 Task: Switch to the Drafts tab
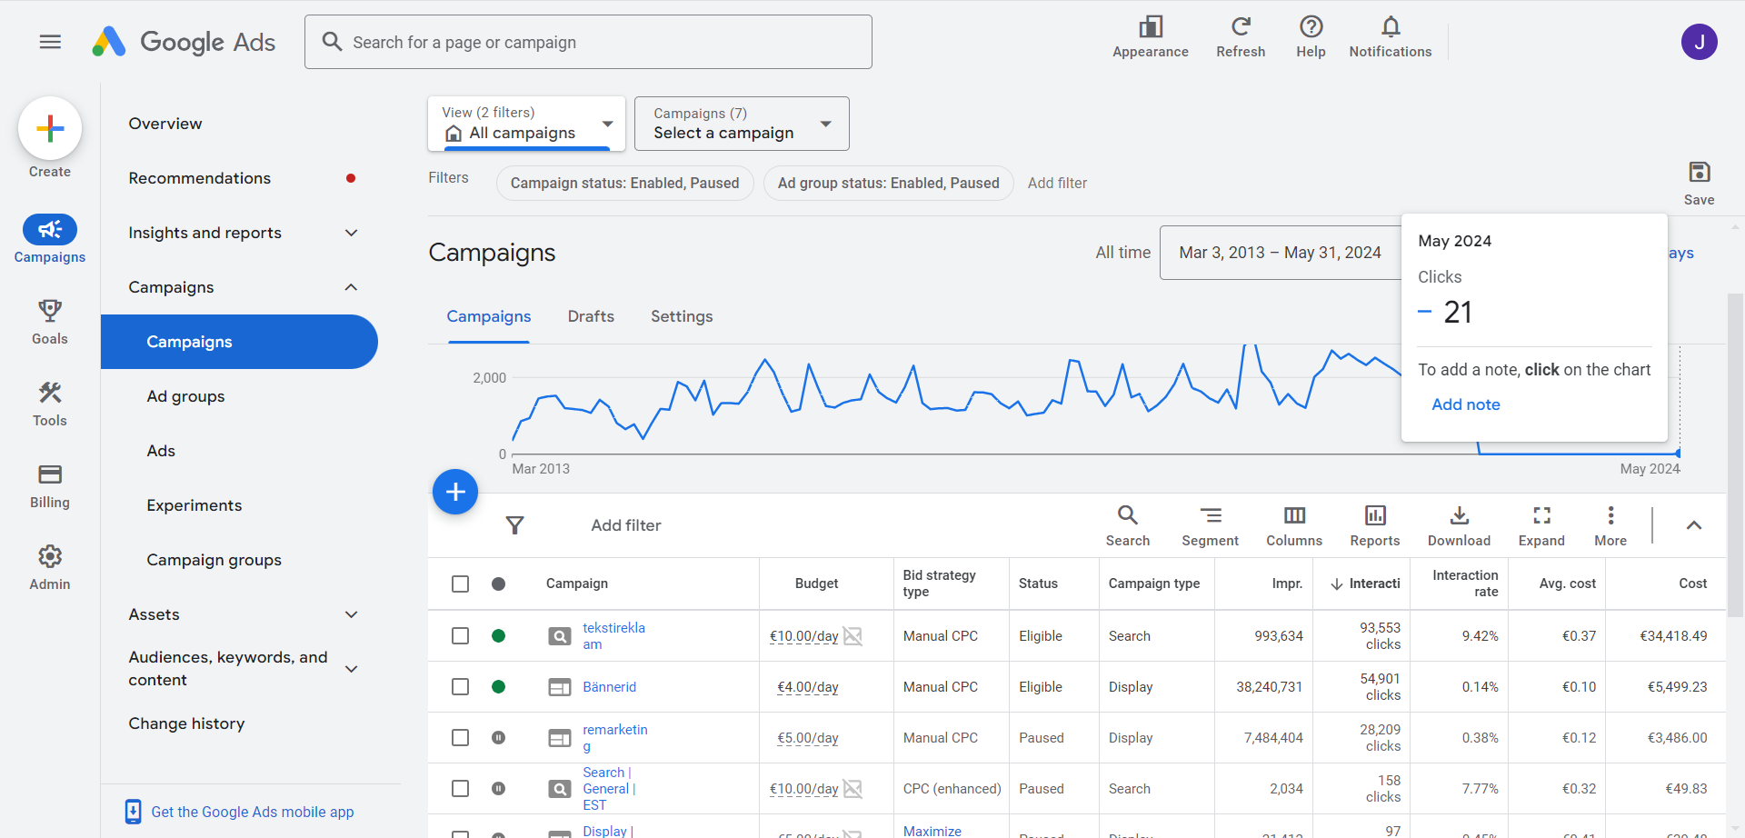click(x=591, y=316)
